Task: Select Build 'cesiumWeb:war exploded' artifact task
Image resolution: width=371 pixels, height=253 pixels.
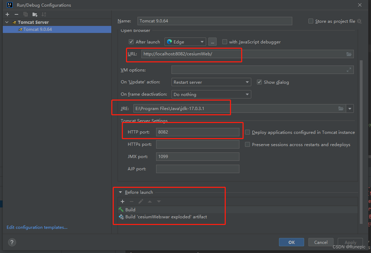Action: tap(238, 217)
